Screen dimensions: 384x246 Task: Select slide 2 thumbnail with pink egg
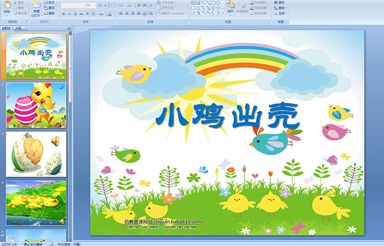point(36,105)
